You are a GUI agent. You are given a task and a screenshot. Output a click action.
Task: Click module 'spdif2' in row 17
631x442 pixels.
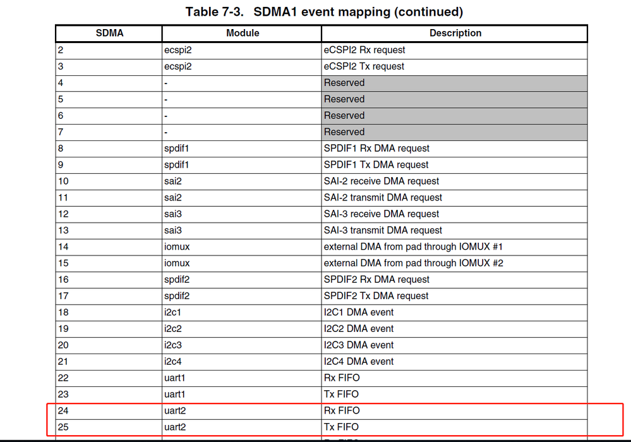177,297
